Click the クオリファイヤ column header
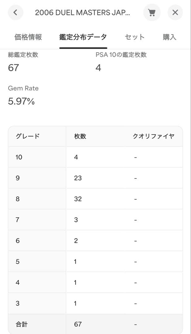This screenshot has height=334, width=191. click(153, 136)
